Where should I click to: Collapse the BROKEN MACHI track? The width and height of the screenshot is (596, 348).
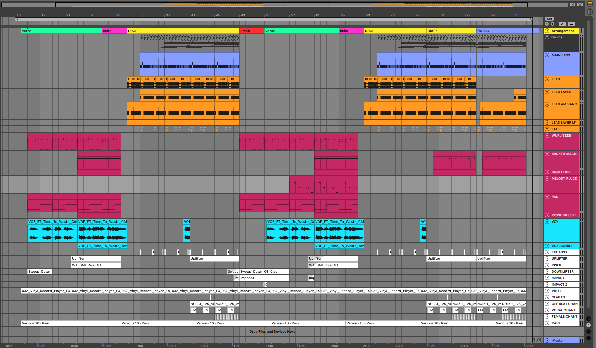pos(547,154)
